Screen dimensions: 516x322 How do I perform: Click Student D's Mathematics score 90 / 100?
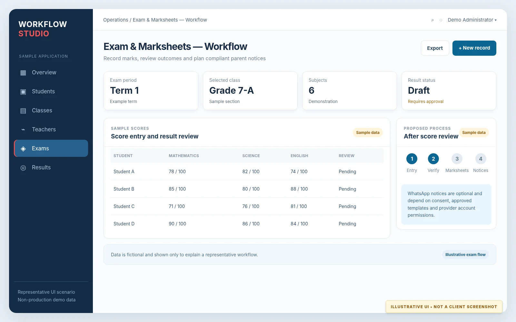(x=177, y=224)
